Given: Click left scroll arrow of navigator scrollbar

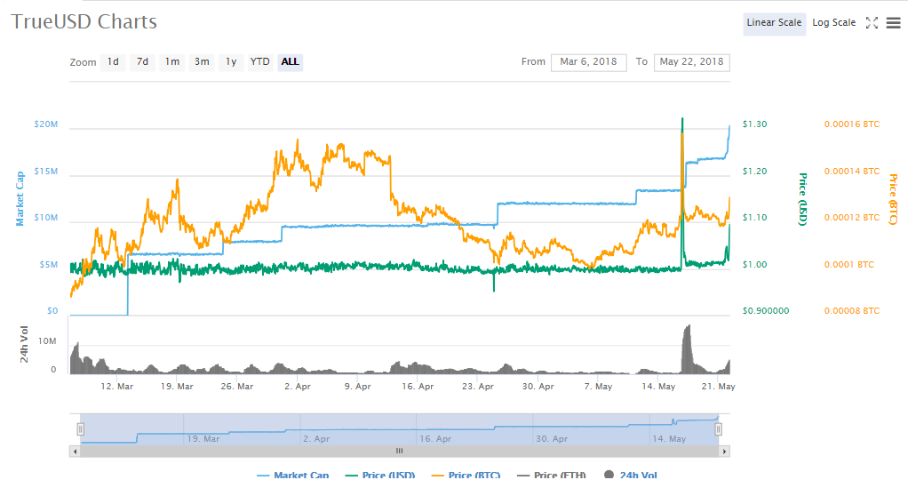Looking at the screenshot, I should click(x=75, y=452).
